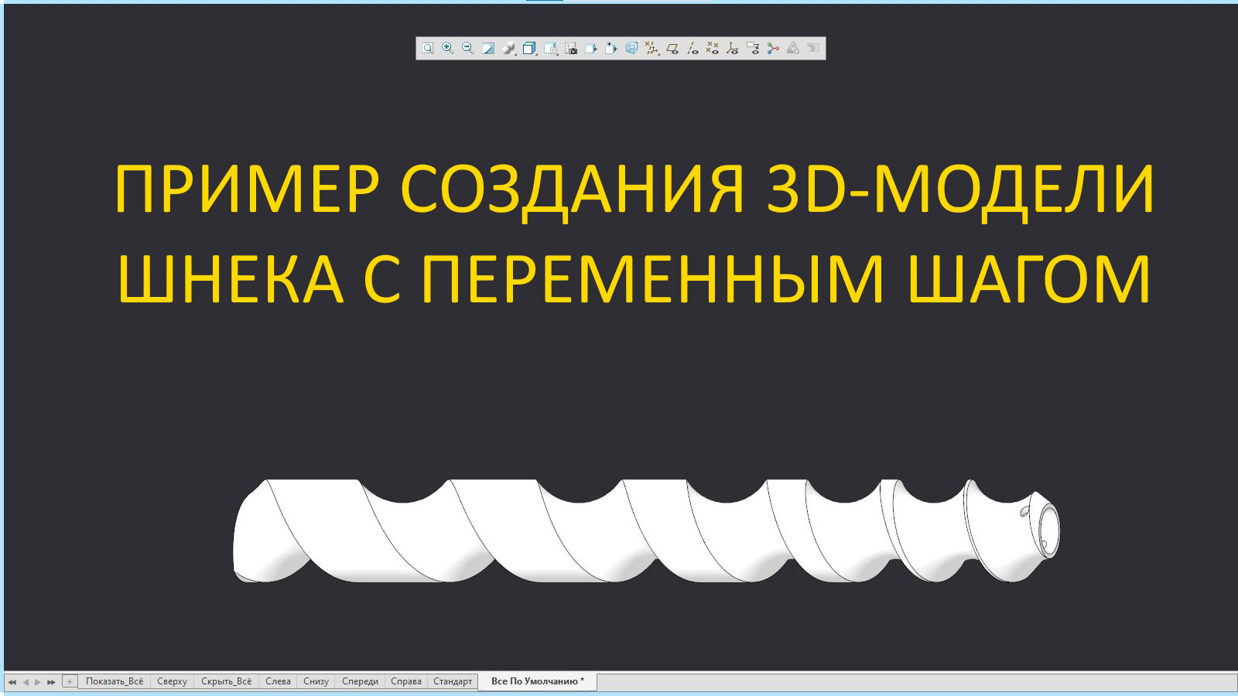
Task: Switch to the Стандарт tab
Action: [x=453, y=681]
